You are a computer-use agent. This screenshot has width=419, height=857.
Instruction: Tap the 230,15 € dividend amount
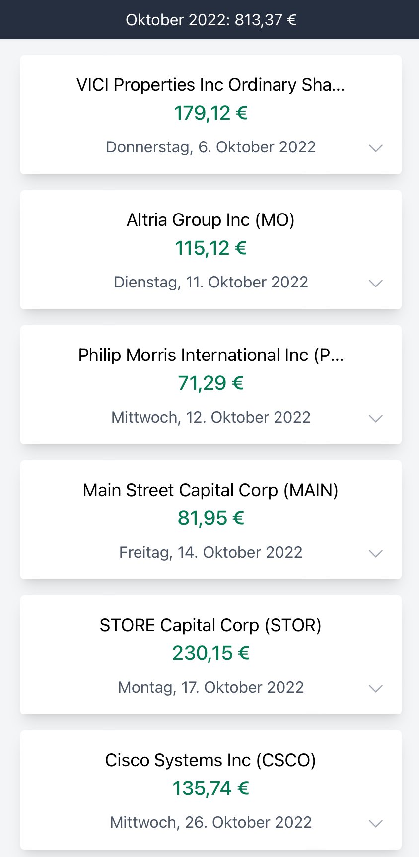tap(210, 653)
